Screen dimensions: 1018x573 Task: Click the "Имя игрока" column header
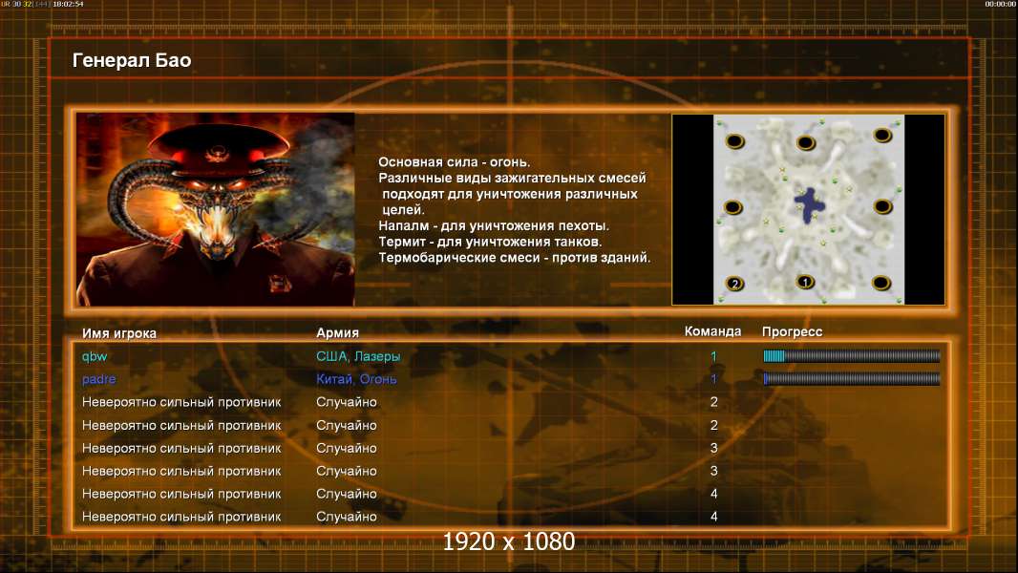tap(119, 333)
